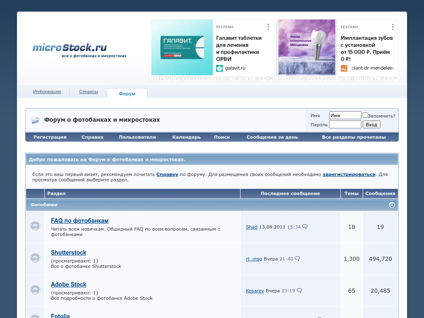Open the go-to-last-post icon beside Kosarev's post

[x=299, y=291]
